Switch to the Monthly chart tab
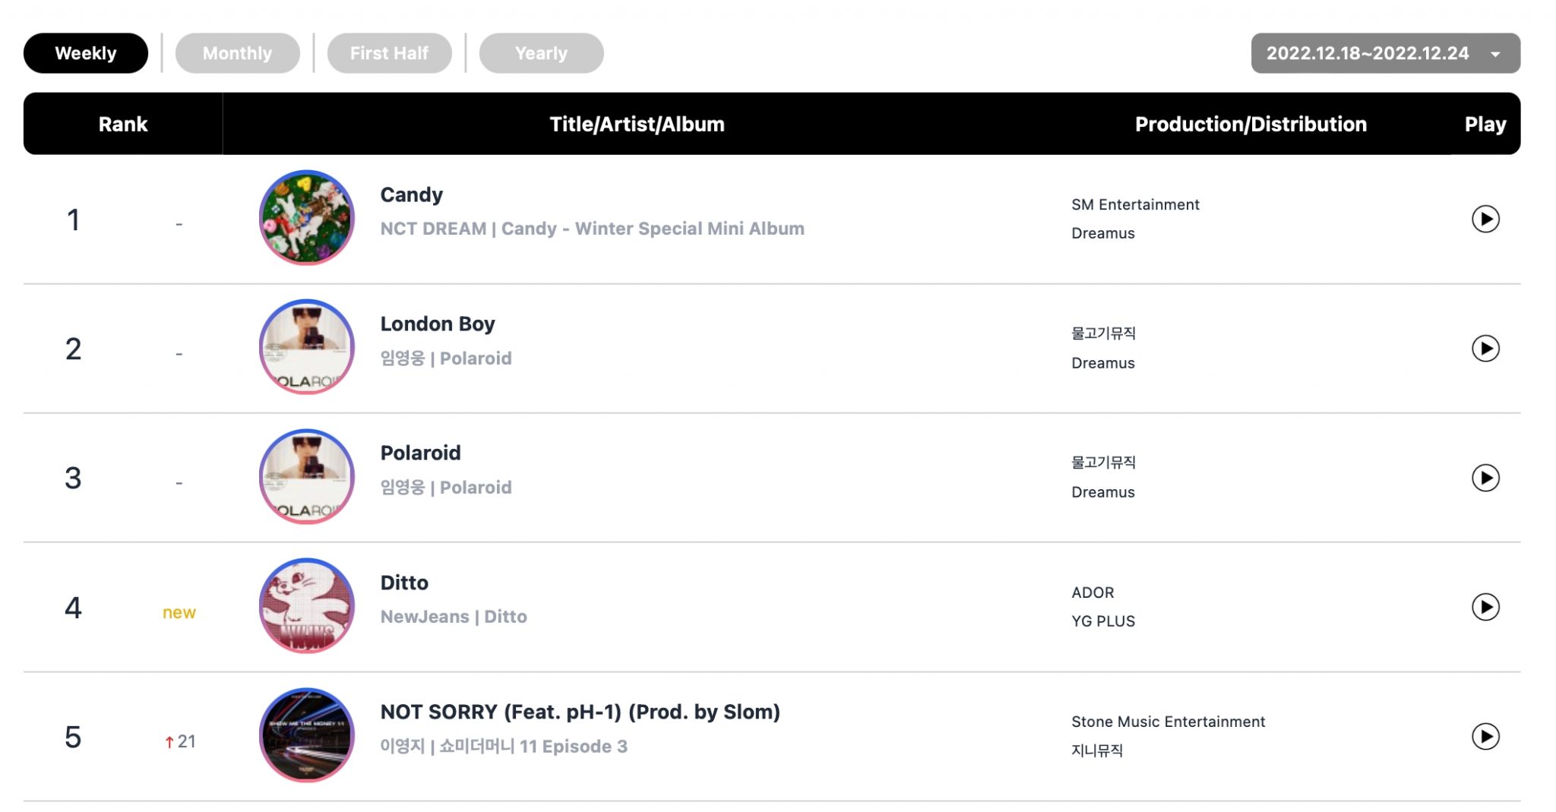 [237, 53]
